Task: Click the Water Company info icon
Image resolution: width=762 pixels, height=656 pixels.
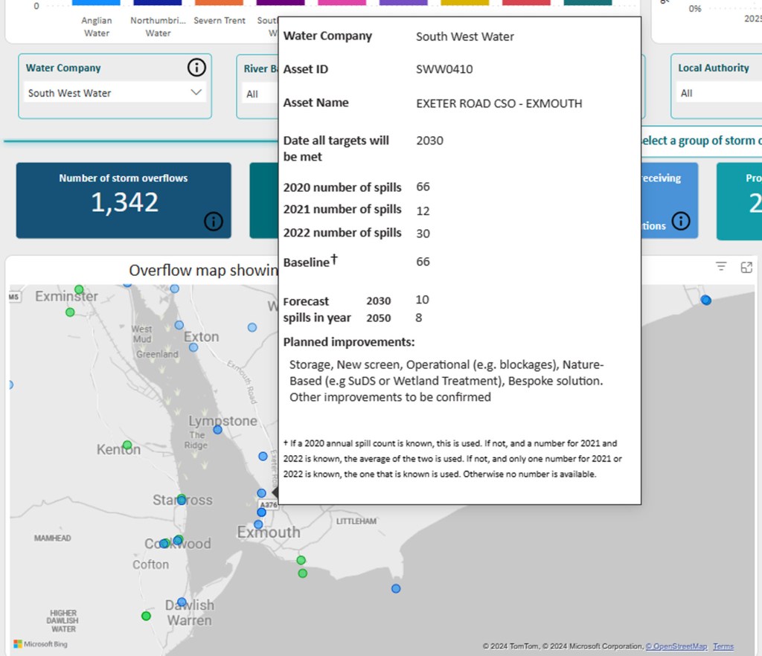Action: [196, 68]
